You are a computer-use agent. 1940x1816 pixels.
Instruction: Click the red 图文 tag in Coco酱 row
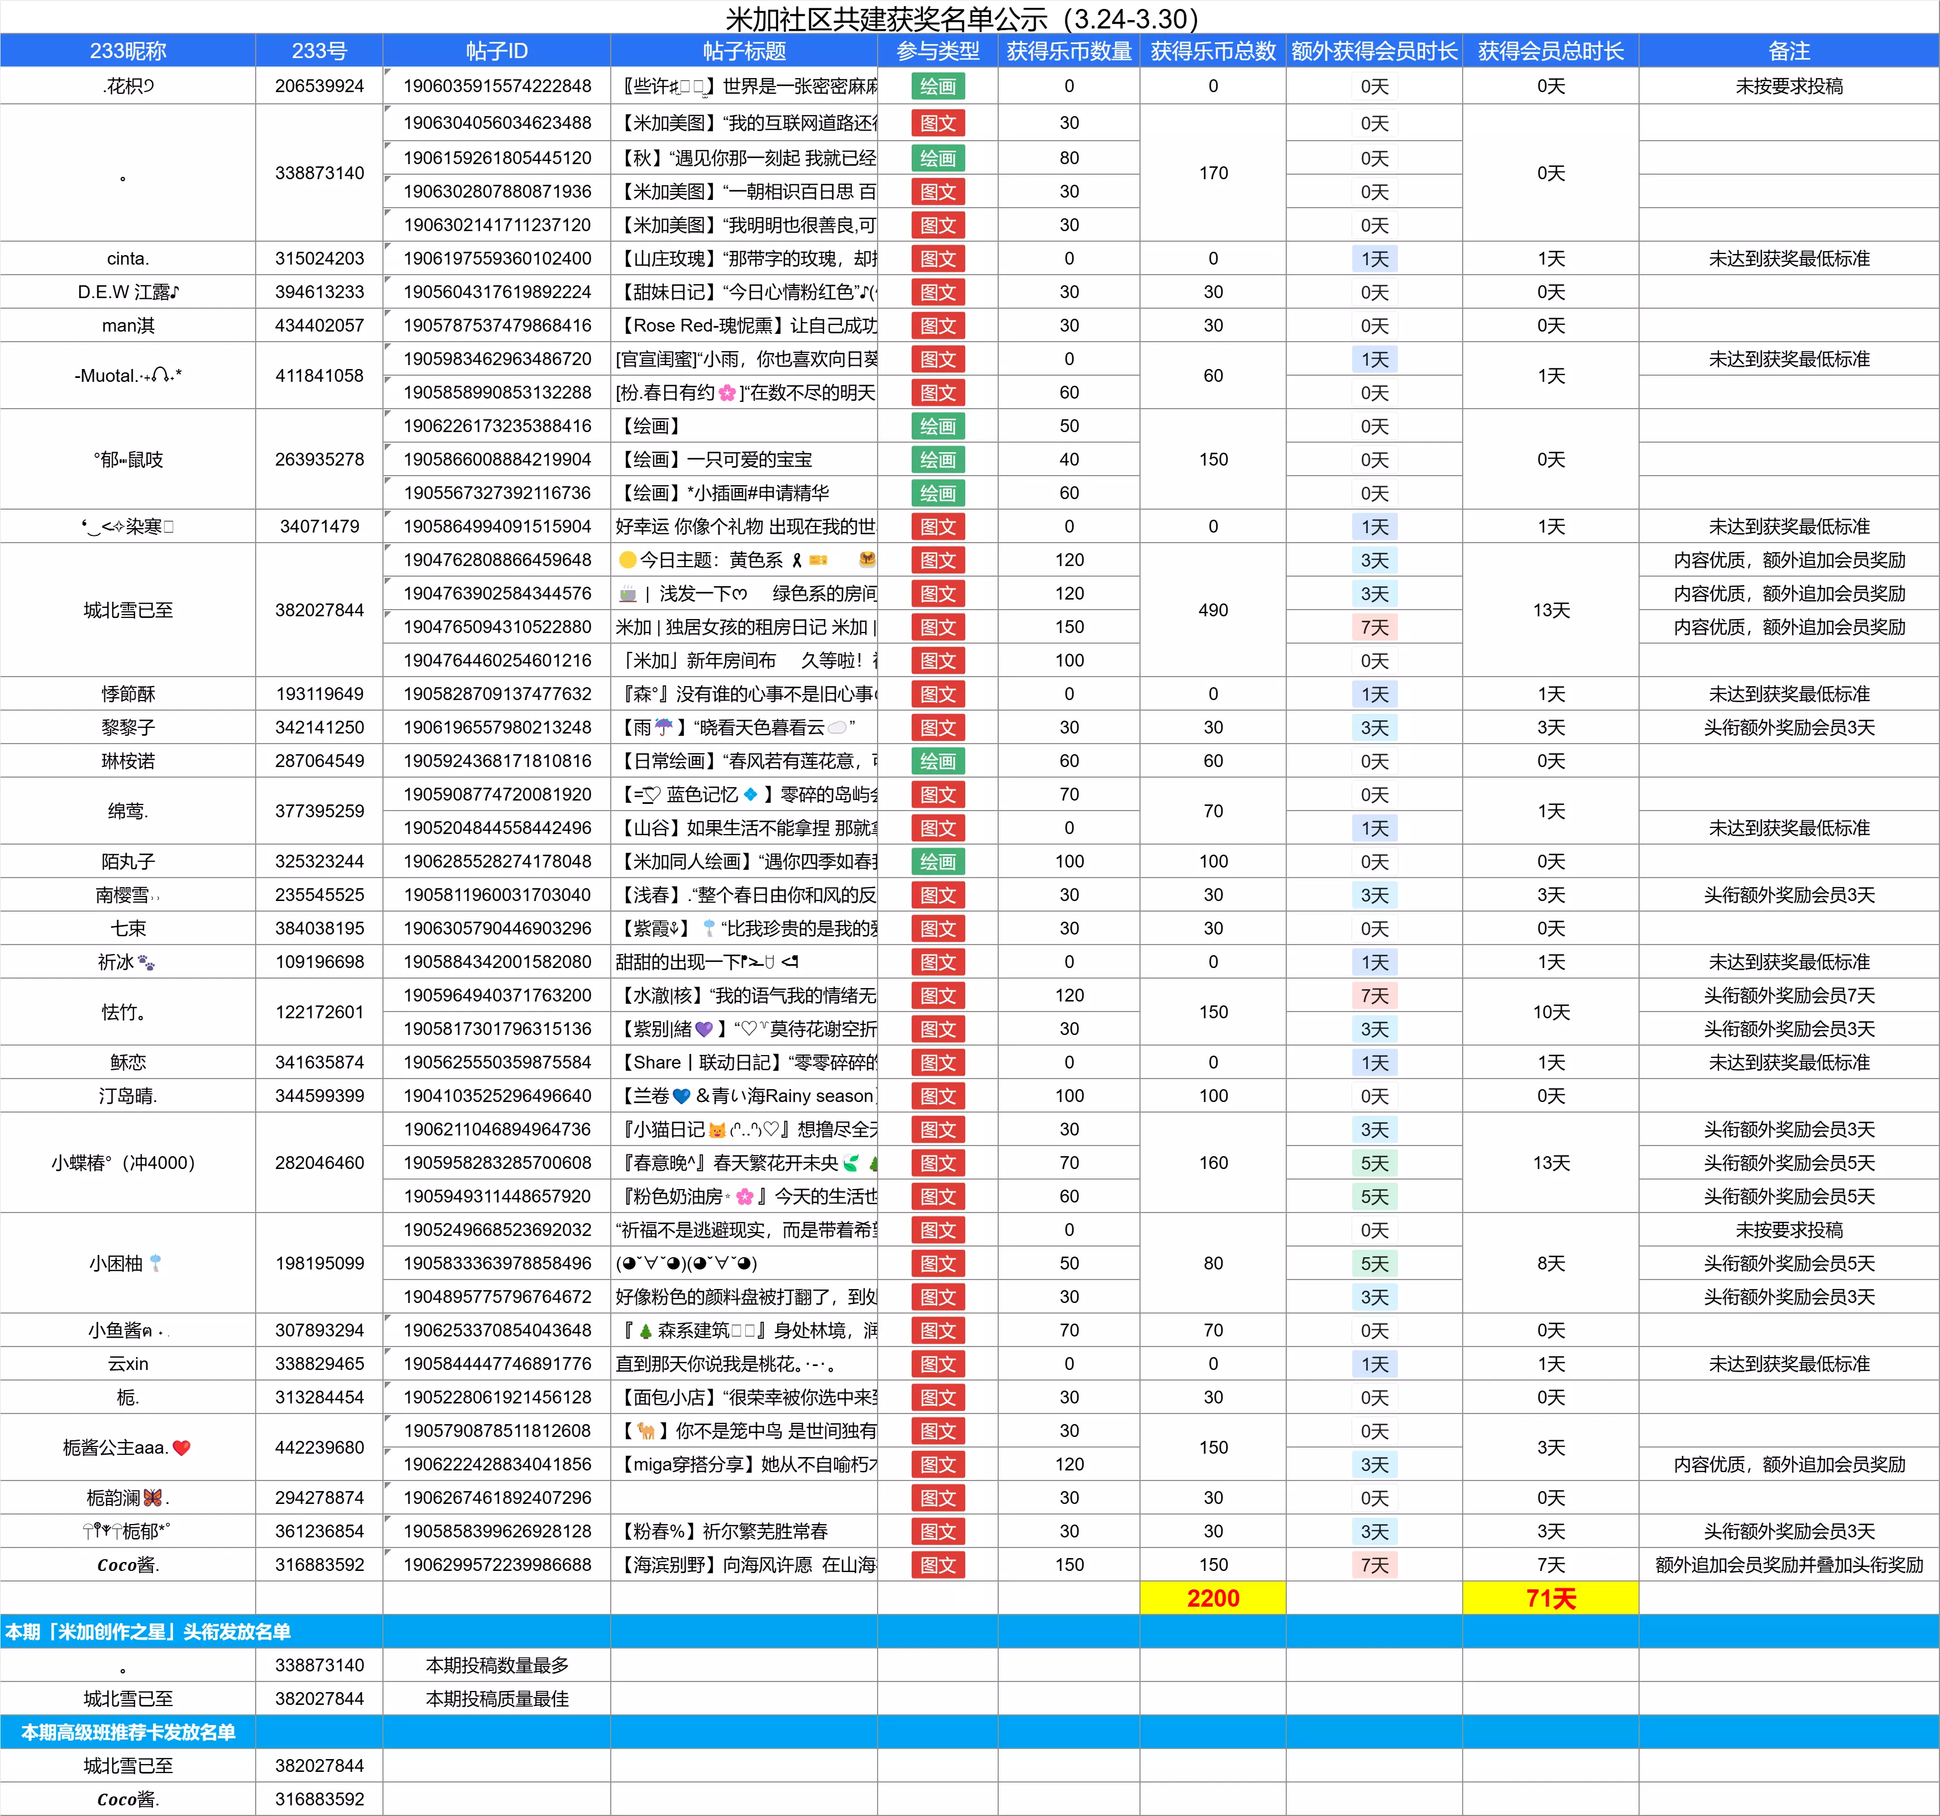(937, 1564)
